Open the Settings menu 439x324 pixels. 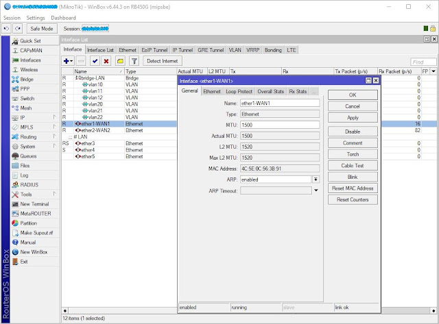coord(36,18)
